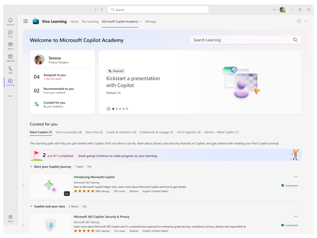Open Kickstart a presentation with Copilot
The image size is (317, 238).
point(133,82)
